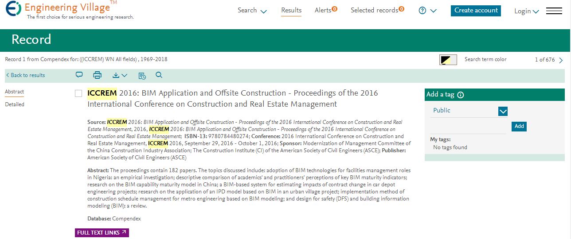Click the tag name input field

(x=468, y=127)
